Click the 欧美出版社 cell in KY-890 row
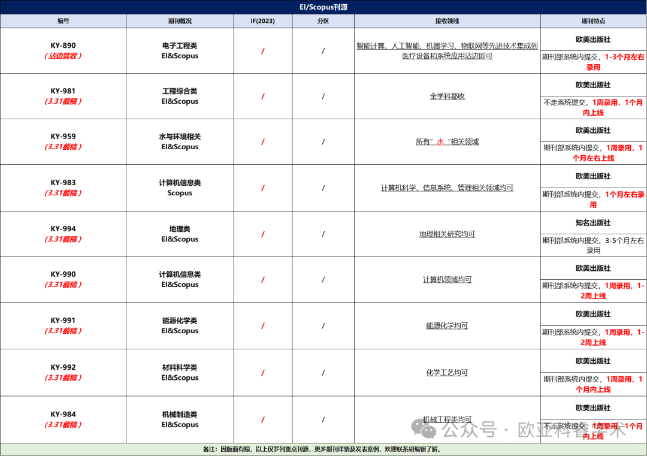Image resolution: width=647 pixels, height=456 pixels. tap(593, 40)
